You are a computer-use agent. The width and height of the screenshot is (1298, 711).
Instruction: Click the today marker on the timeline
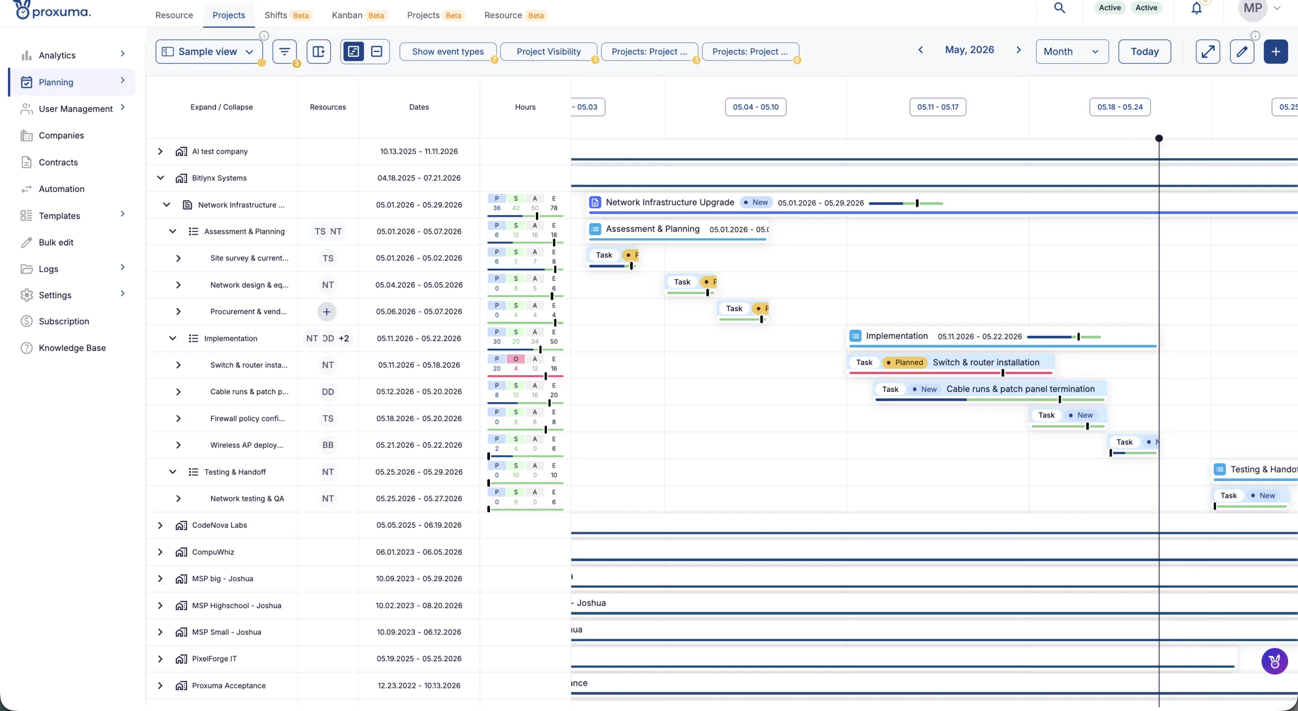[x=1159, y=138]
